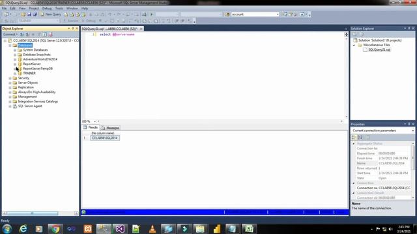The height and width of the screenshot is (234, 417).
Task: Open the Edit menu
Action: [x=12, y=8]
